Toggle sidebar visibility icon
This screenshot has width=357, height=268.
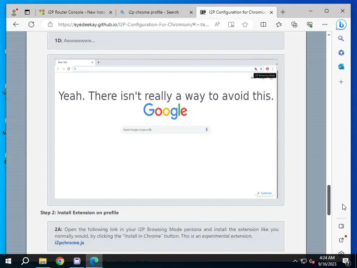click(x=341, y=226)
